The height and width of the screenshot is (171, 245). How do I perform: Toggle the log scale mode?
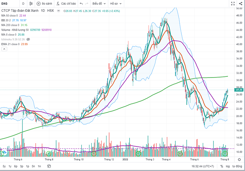[x=228, y=166]
